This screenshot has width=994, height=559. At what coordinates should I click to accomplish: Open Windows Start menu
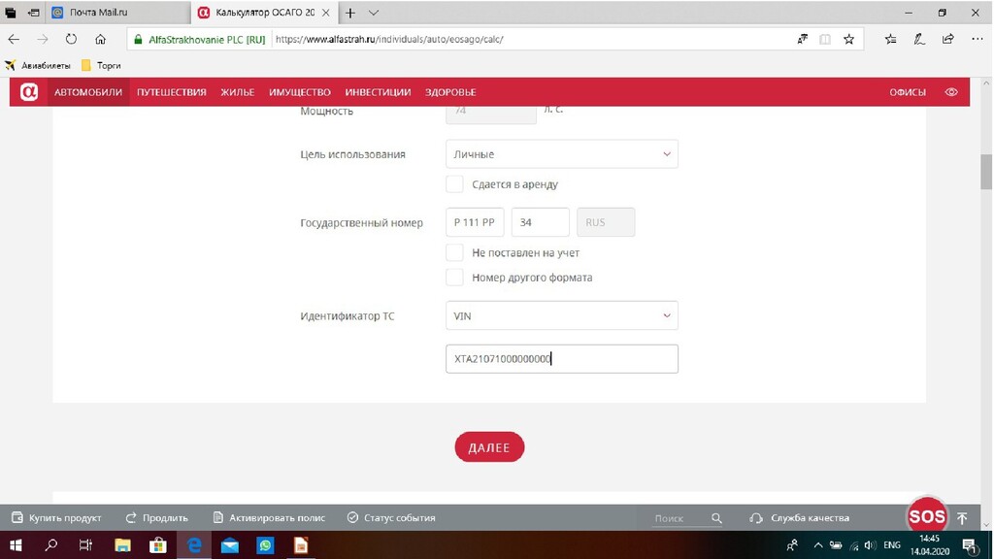pos(16,545)
